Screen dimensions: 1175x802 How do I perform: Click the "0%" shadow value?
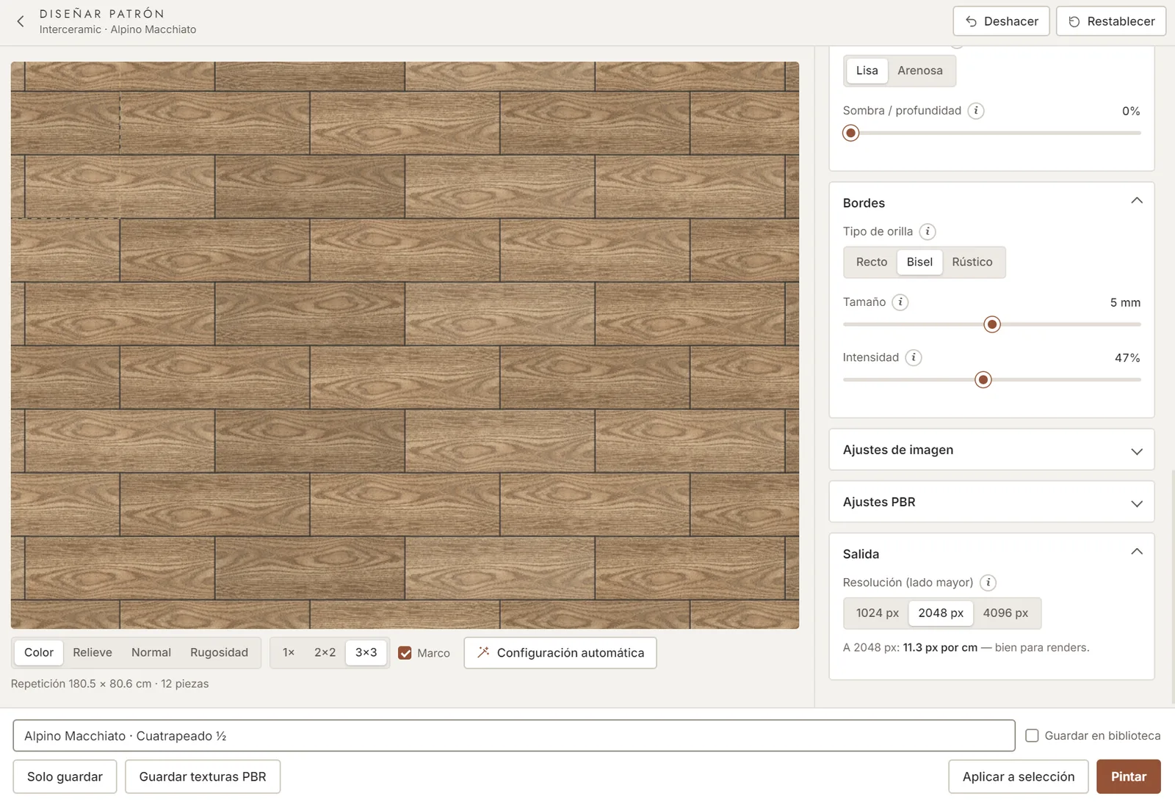click(1131, 111)
